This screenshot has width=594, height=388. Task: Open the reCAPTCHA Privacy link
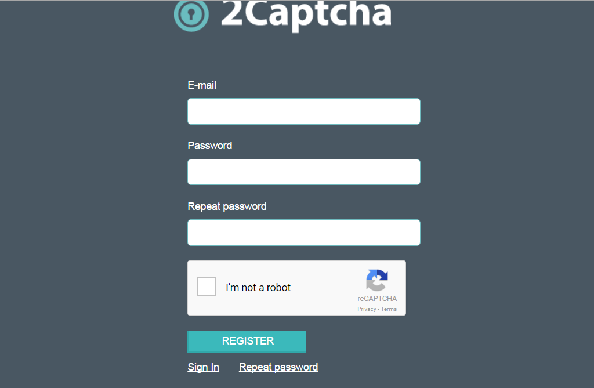(367, 309)
